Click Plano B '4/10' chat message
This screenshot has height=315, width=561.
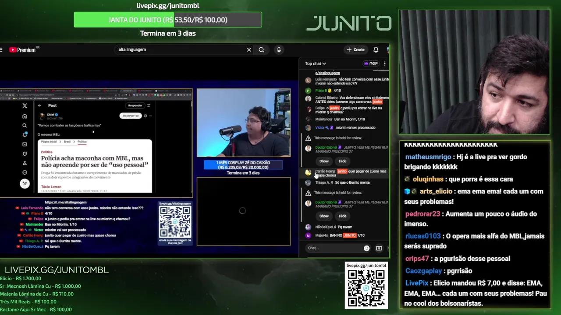point(323,91)
